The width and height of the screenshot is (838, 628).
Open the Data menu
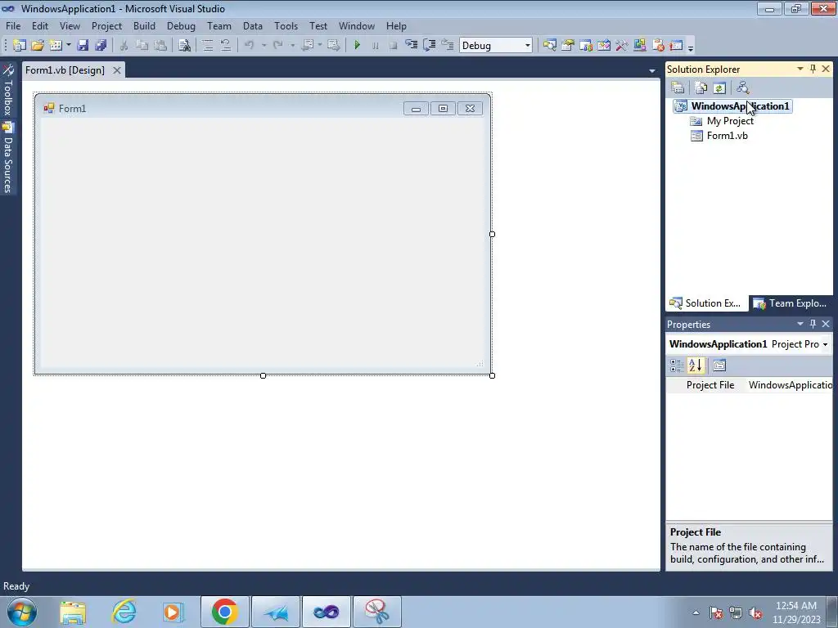(x=252, y=25)
